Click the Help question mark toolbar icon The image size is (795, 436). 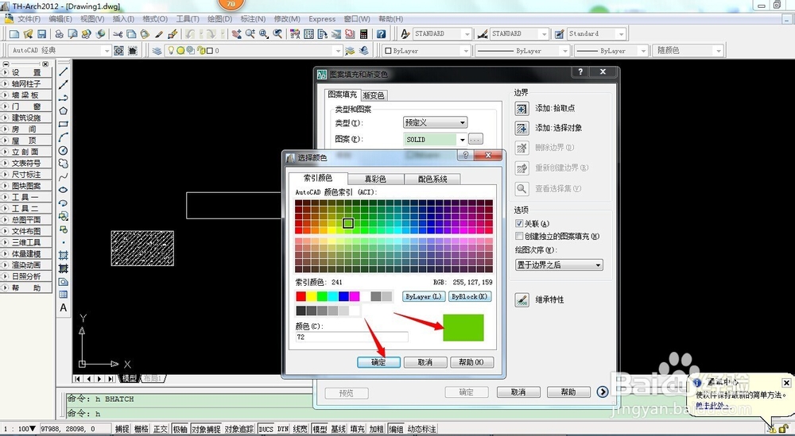pyautogui.click(x=382, y=34)
